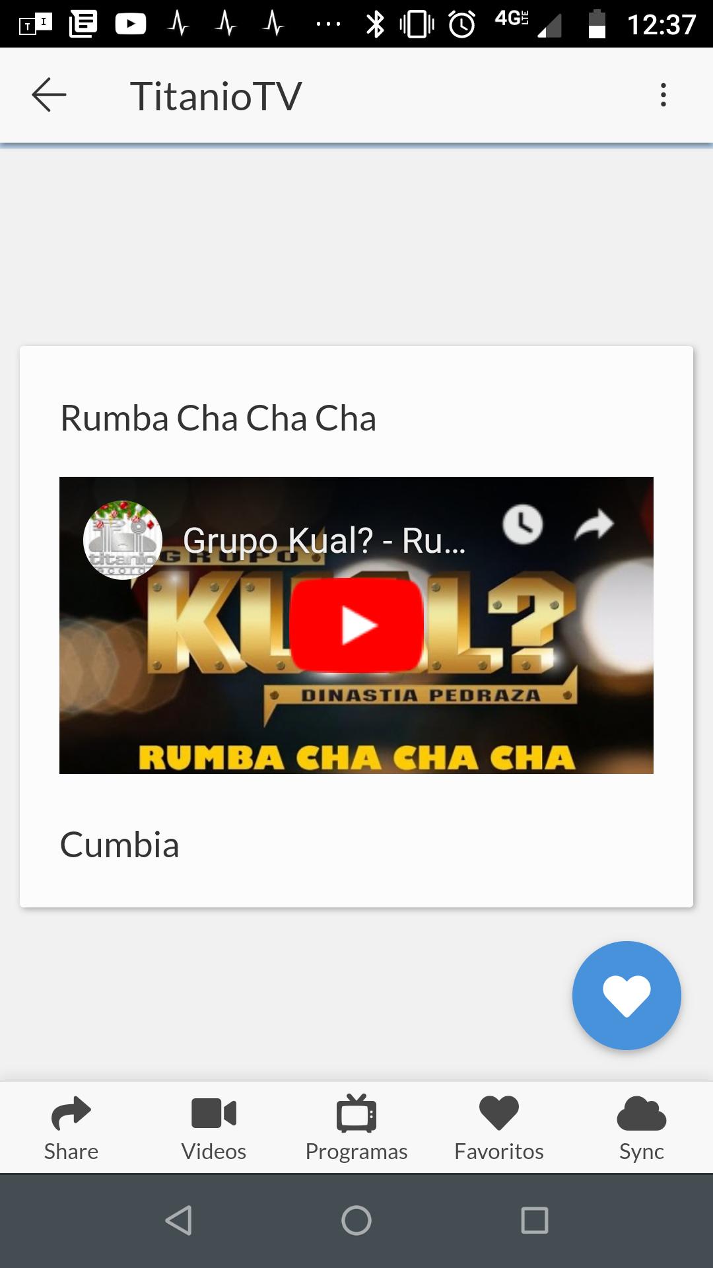Go back using the header arrow

[49, 94]
